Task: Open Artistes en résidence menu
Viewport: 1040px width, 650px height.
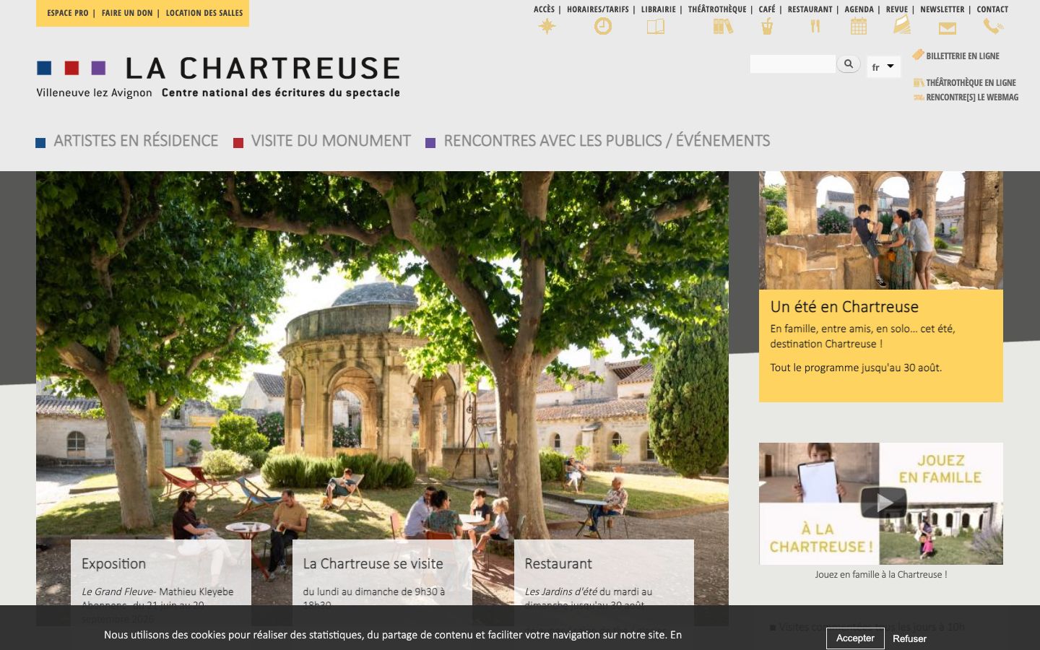Action: (136, 141)
